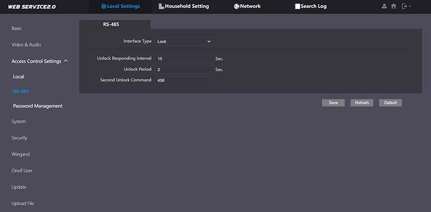
Task: Click the Search Log document icon
Action: (x=297, y=6)
